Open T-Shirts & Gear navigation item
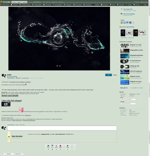The width and height of the screenshot is (150, 156). click(25, 5)
